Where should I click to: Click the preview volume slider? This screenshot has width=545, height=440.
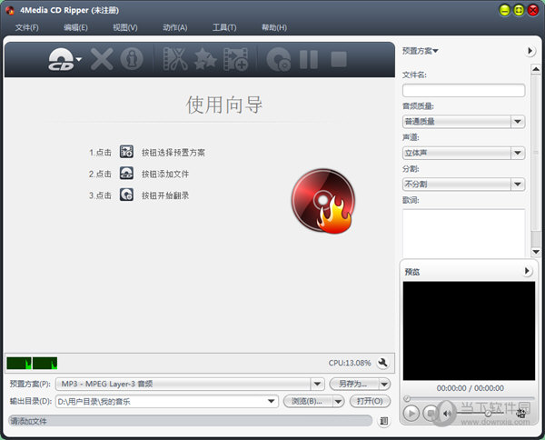tap(480, 413)
